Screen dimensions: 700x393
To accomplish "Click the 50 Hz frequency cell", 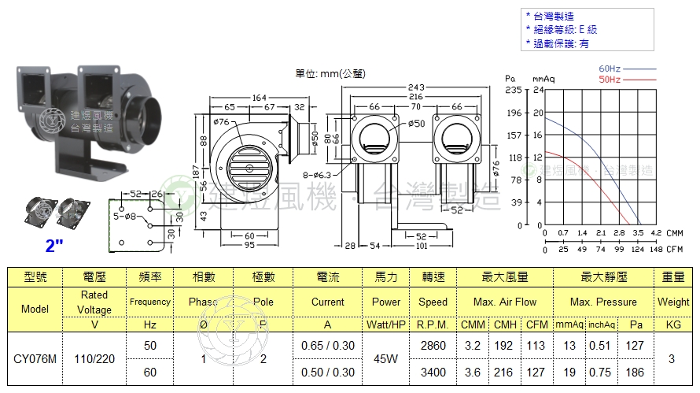I will point(150,346).
